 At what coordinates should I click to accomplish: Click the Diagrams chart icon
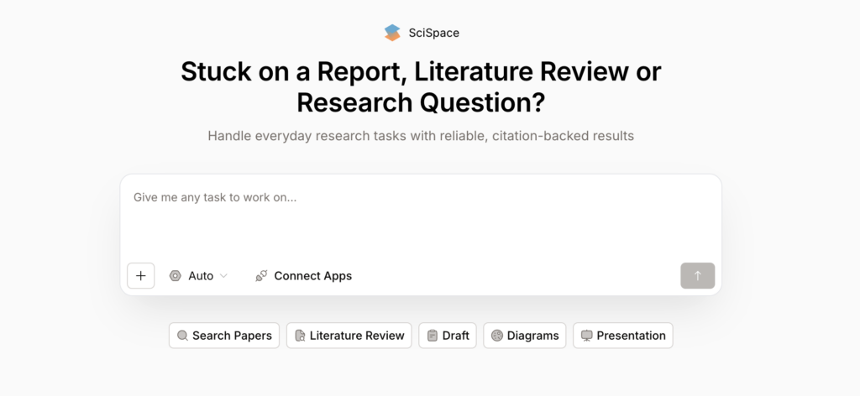(x=497, y=336)
